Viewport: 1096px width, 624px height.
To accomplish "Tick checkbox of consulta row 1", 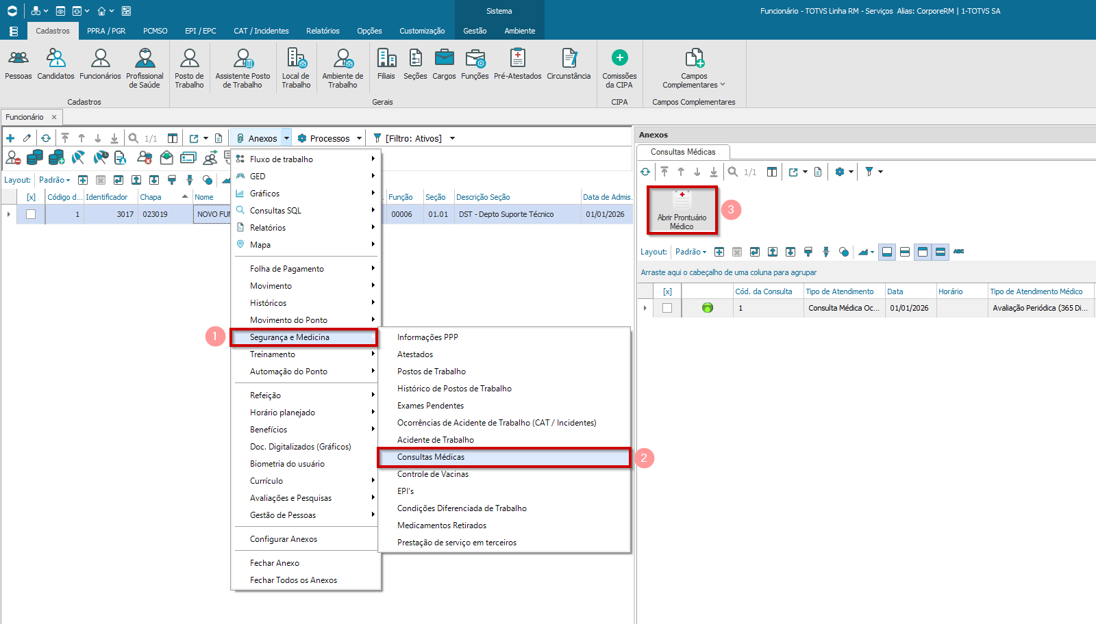I will [x=667, y=308].
